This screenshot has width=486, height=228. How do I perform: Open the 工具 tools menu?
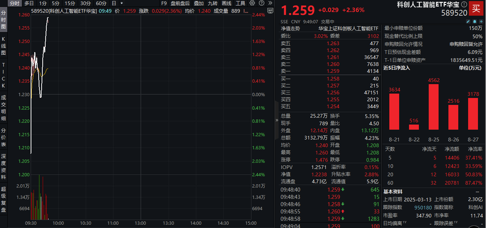tap(240, 3)
